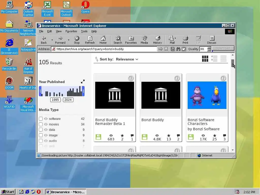Click Opera icon in quick launch bar

pos(39,192)
